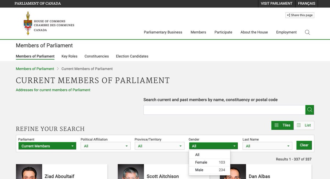Select the List view icon
Image resolution: width=330 pixels, height=179 pixels.
pos(299,125)
